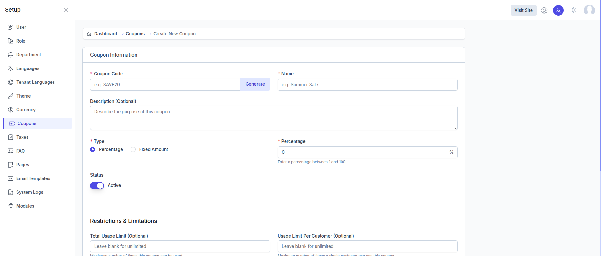Open the Taxes sidebar item
The height and width of the screenshot is (256, 601).
coord(22,137)
